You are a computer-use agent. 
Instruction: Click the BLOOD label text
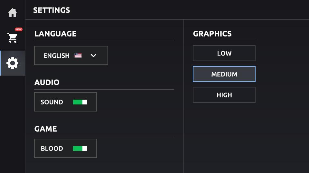(x=52, y=149)
